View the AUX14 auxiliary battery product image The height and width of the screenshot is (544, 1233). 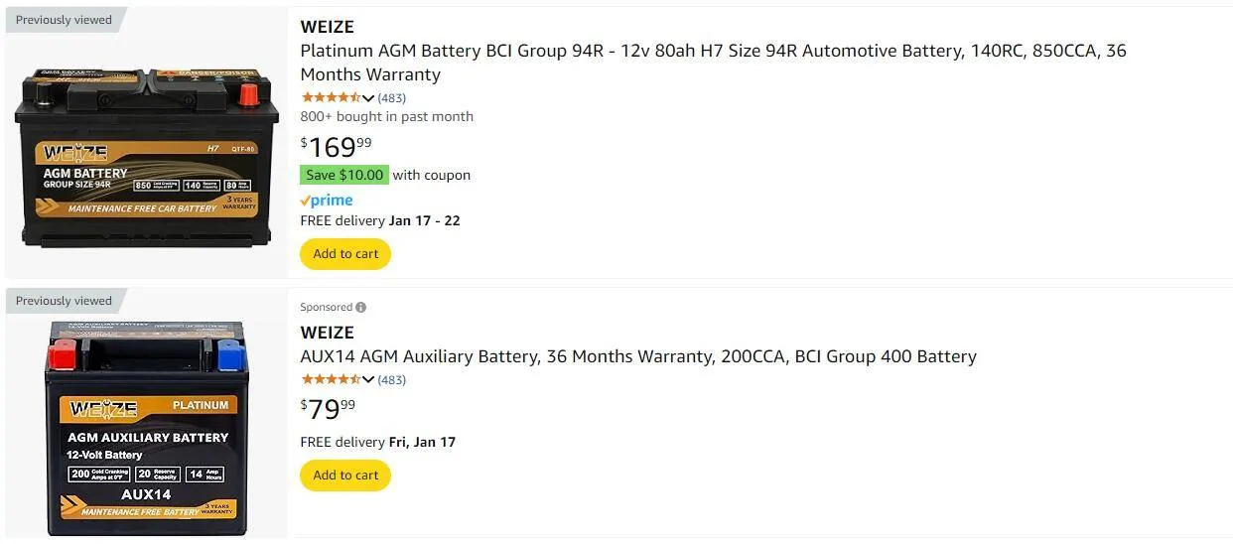pos(145,427)
